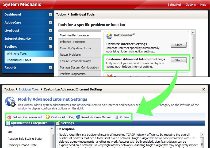Click the Optimization Categories list icon
Viewport: 210px width, 148px height.
[8, 123]
